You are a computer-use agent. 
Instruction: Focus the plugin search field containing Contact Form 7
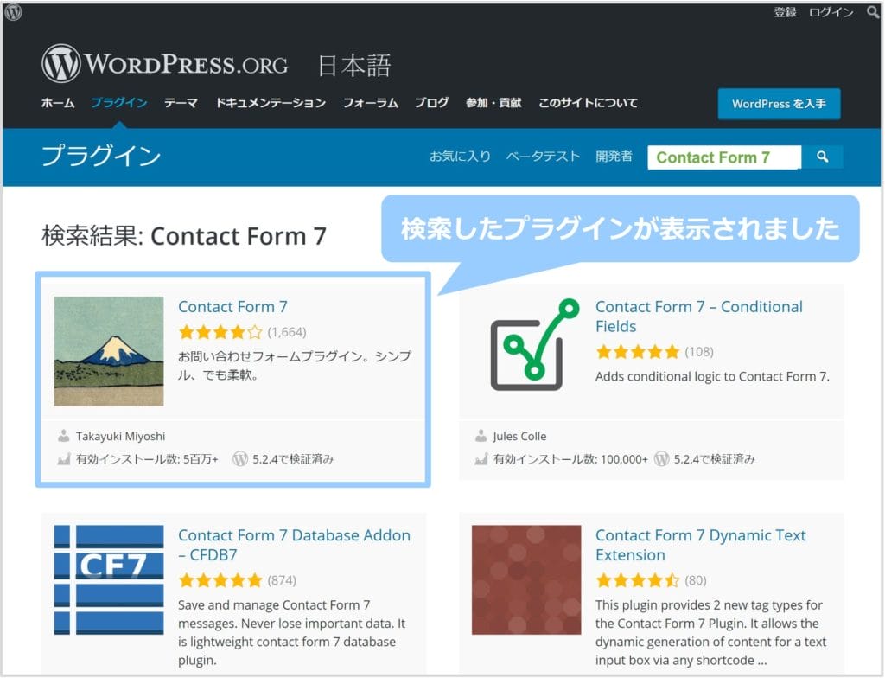point(724,157)
